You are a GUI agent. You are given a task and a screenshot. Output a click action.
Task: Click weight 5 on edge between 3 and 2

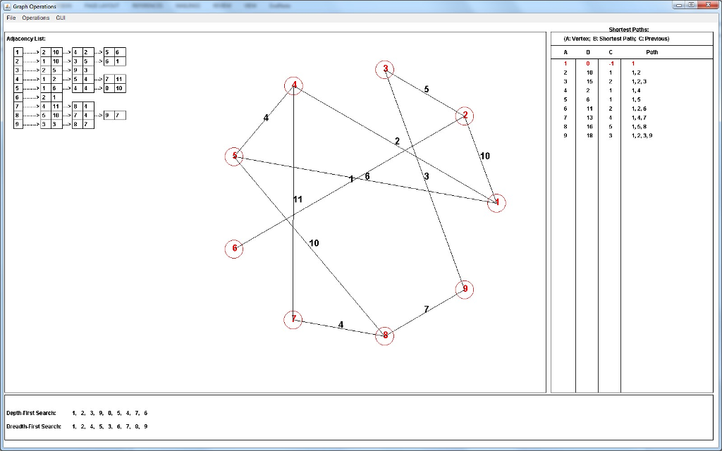(x=427, y=89)
